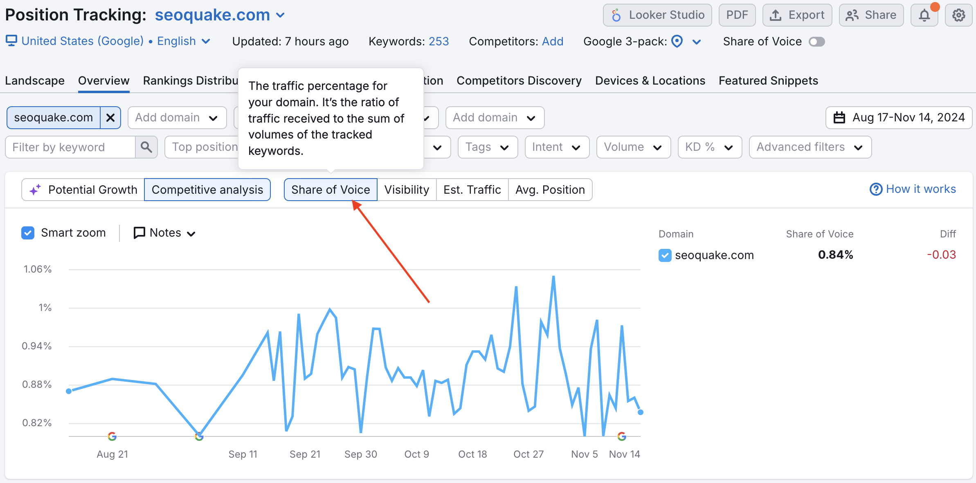Expand the Google 3-pack chevron
This screenshot has height=483, width=976.
(x=697, y=42)
